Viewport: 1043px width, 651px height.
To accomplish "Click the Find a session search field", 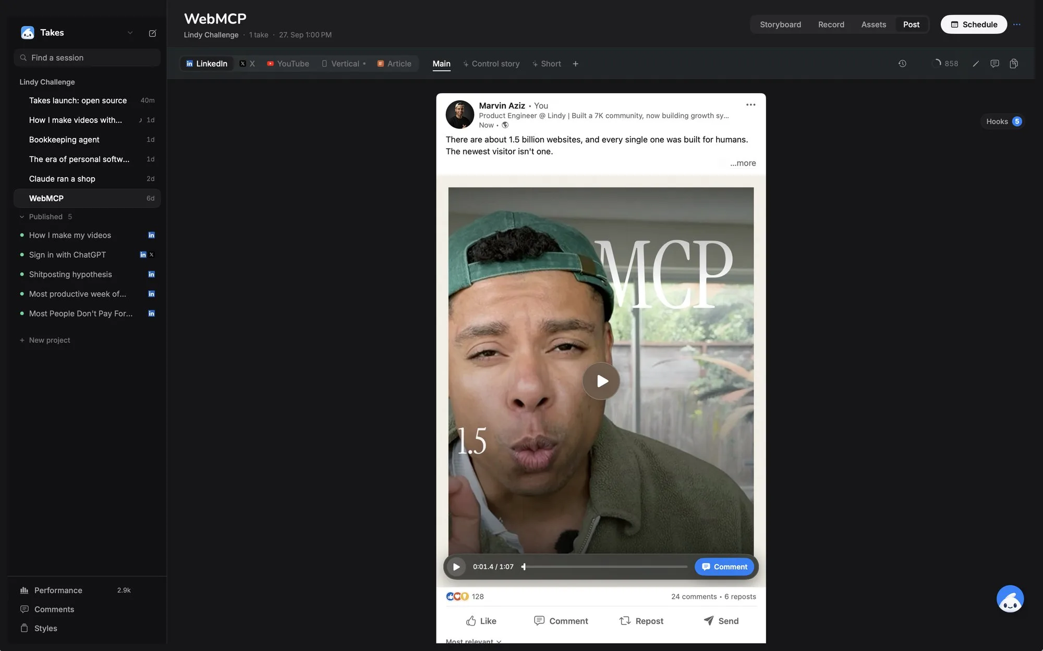I will (87, 58).
